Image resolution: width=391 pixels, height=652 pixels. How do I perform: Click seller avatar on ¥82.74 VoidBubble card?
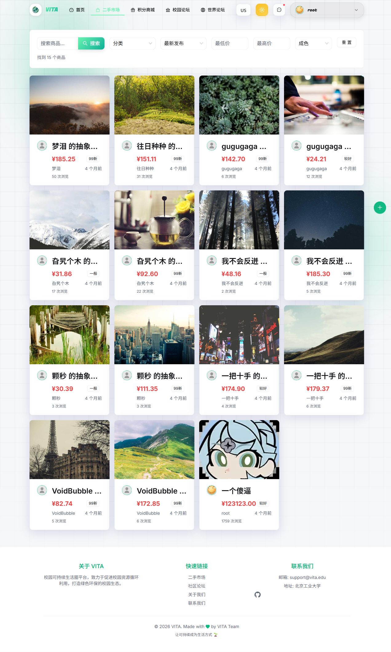pos(42,490)
